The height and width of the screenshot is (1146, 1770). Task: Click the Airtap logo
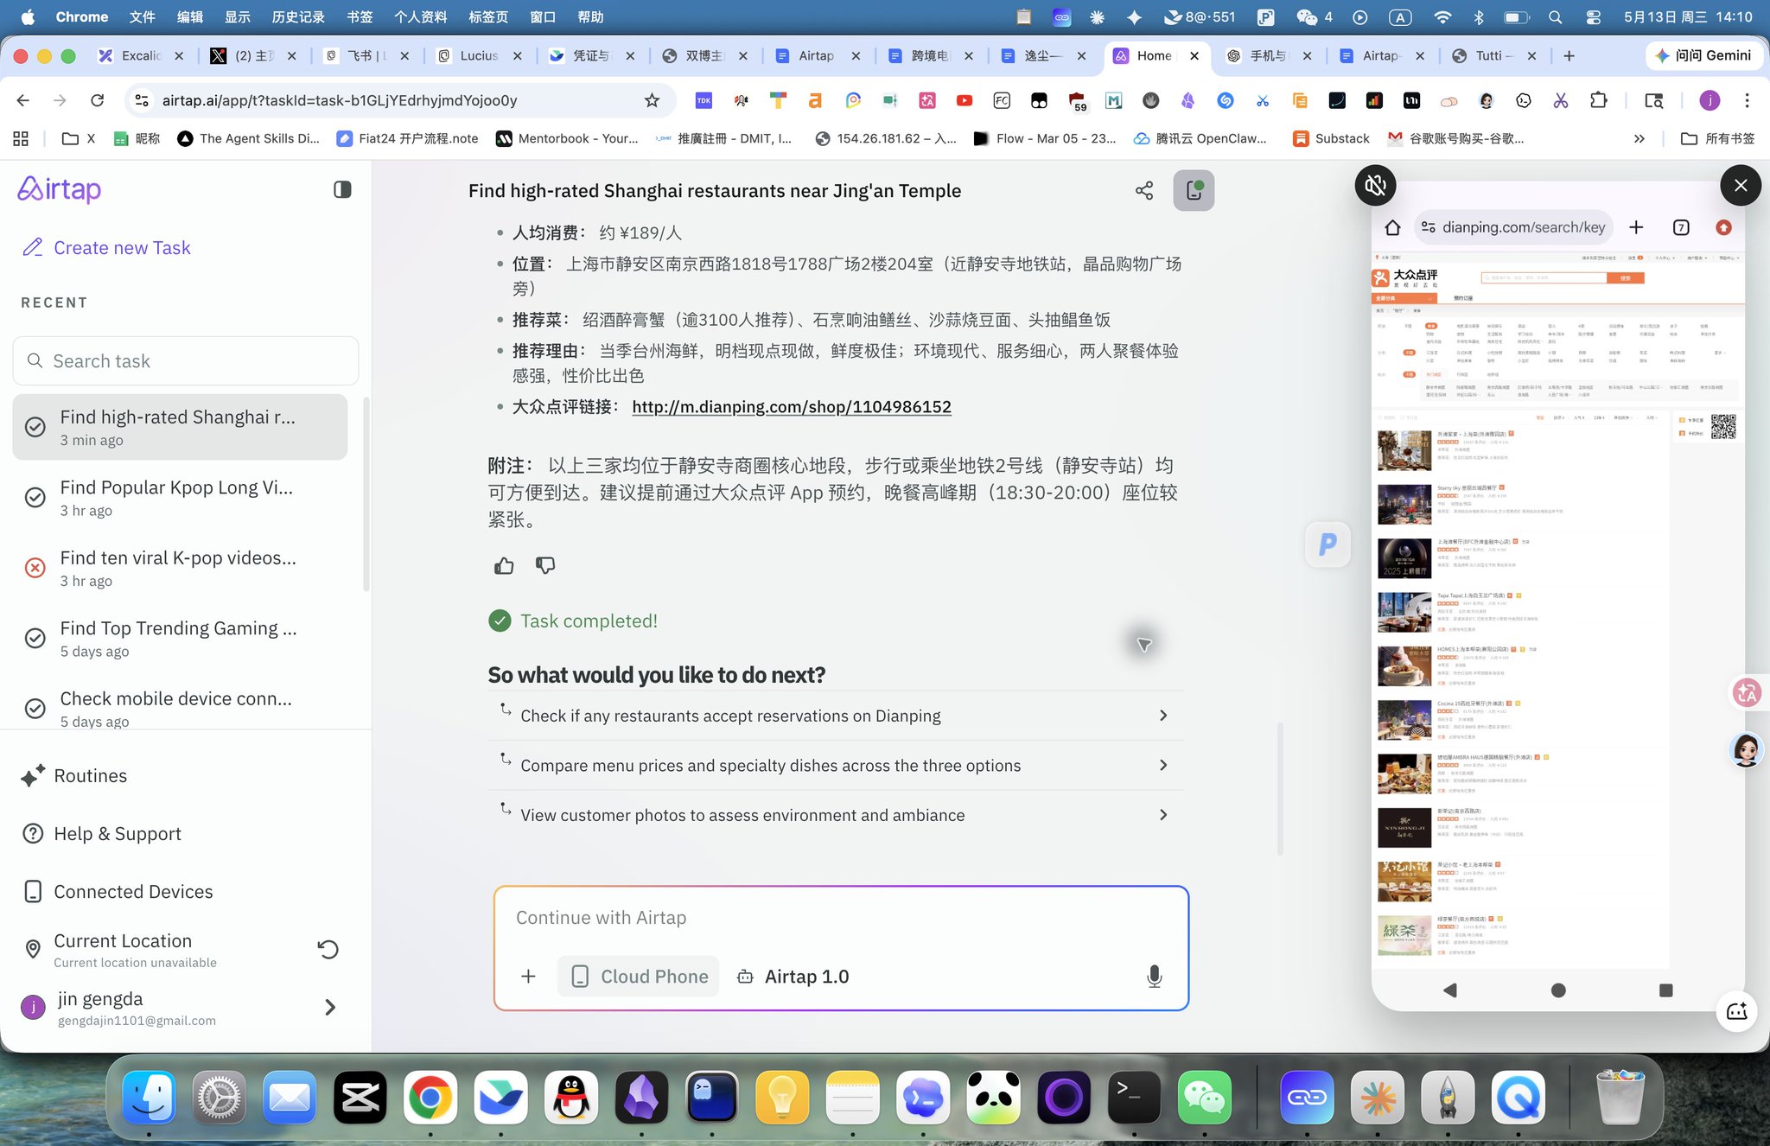60,189
